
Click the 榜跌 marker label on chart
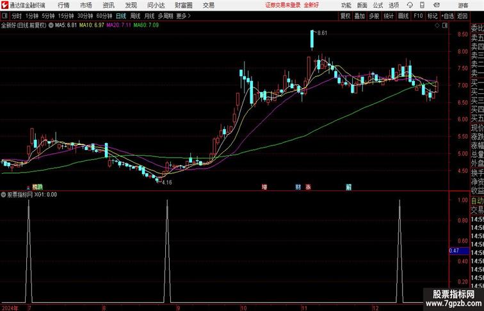point(37,187)
